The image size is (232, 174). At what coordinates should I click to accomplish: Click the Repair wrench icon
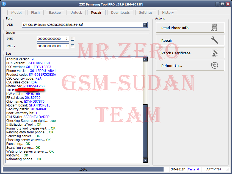pos(214,40)
